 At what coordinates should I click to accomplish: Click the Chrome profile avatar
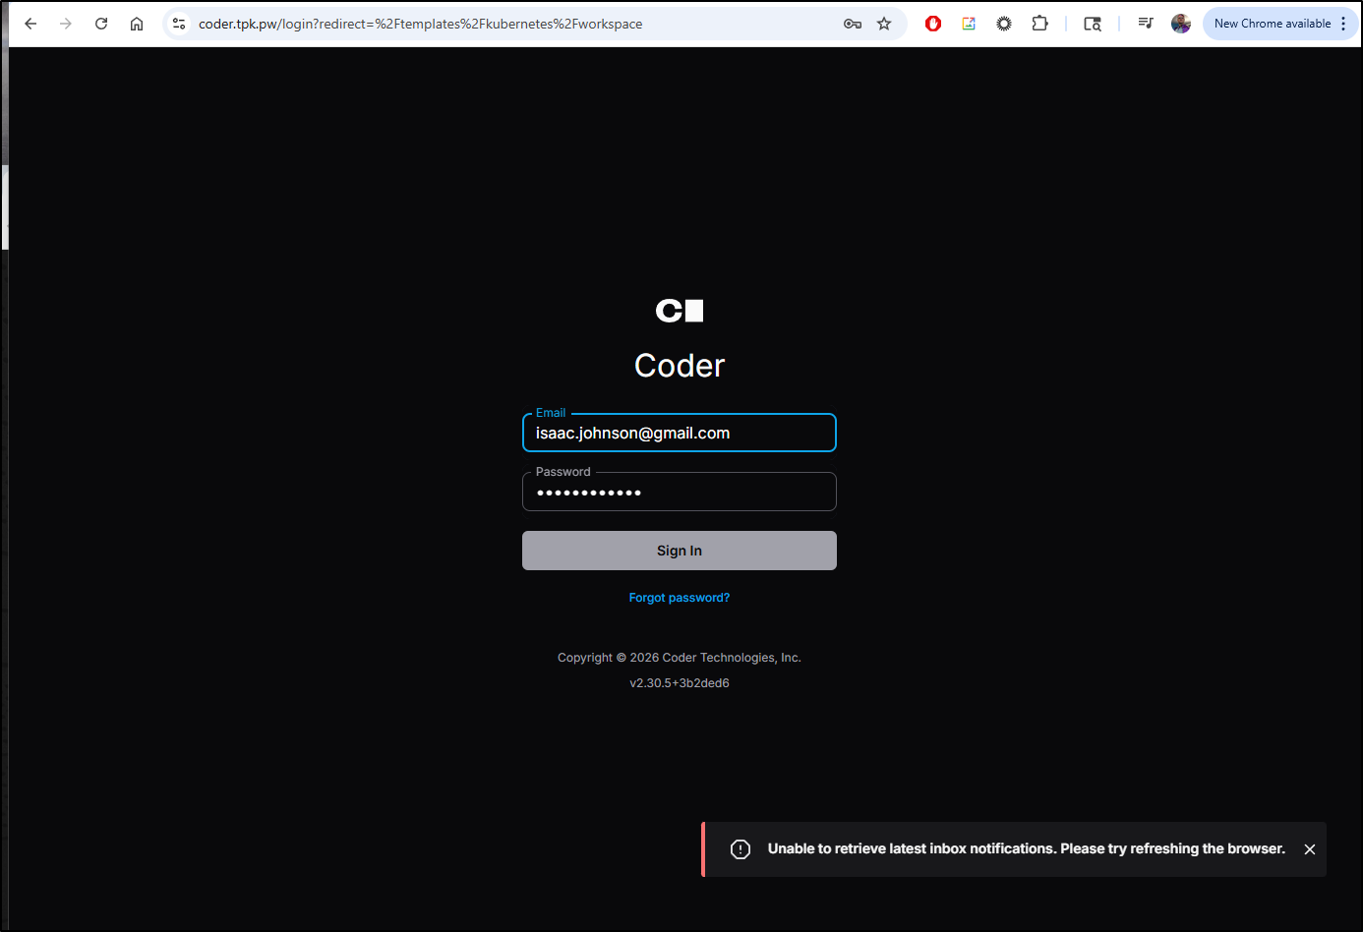click(x=1180, y=23)
